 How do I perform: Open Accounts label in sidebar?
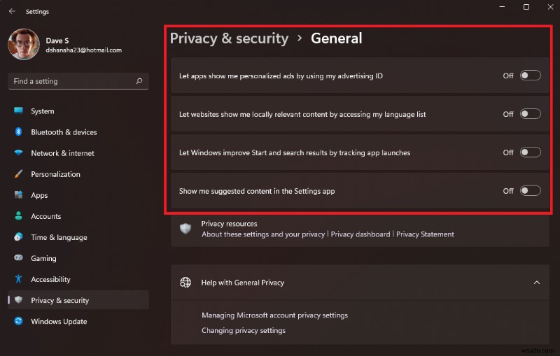click(x=45, y=216)
